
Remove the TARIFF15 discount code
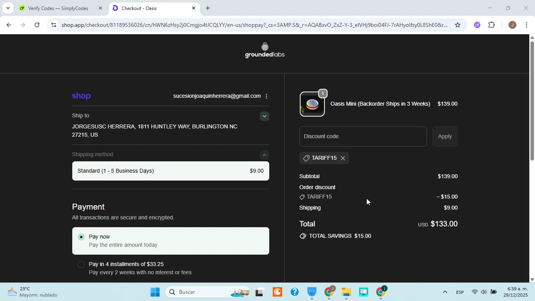point(343,158)
